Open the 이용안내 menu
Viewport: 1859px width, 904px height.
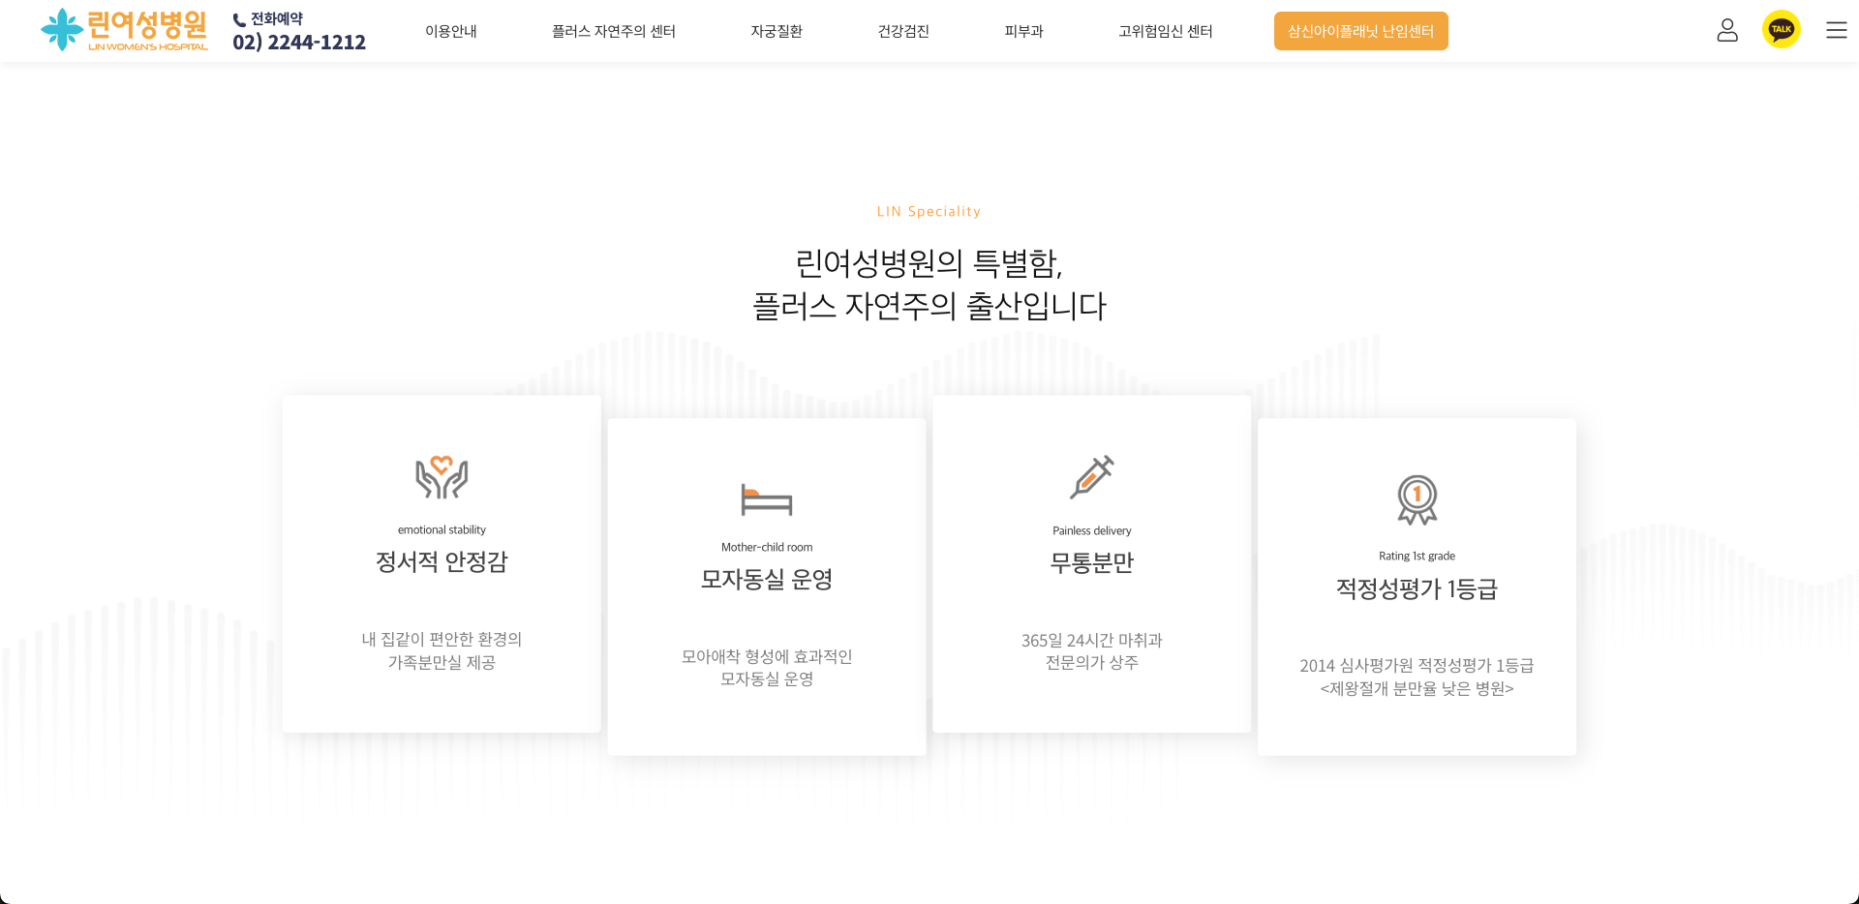pyautogui.click(x=451, y=31)
